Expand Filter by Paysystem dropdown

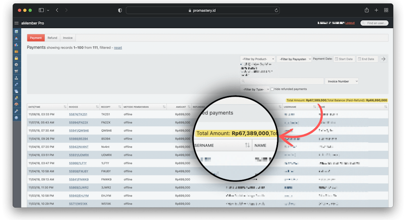click(294, 59)
